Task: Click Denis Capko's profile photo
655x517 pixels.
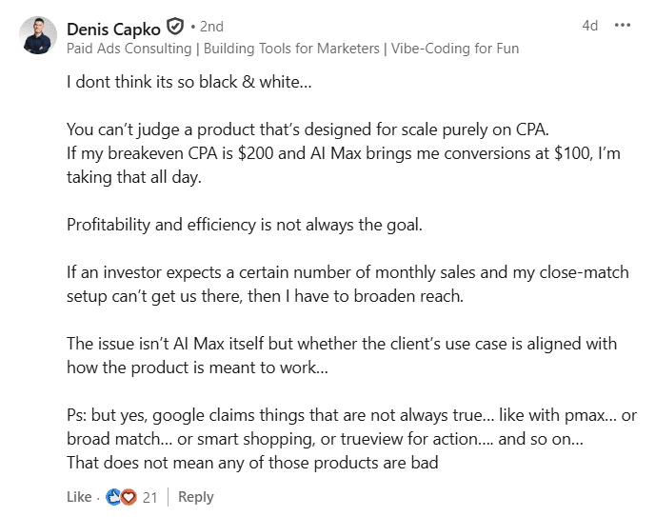Action: [38, 35]
